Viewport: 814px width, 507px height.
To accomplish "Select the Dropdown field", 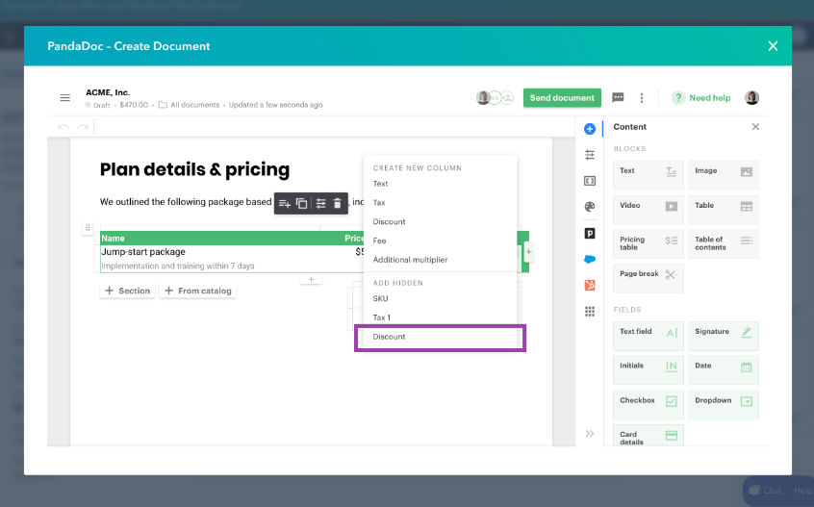I will (724, 405).
